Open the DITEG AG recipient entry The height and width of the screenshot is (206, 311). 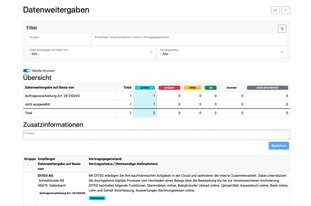coord(46,176)
